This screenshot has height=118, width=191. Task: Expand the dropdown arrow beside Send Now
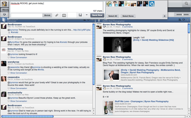[x=87, y=15]
